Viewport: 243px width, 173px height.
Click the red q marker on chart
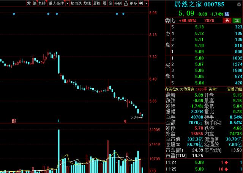click(125, 121)
